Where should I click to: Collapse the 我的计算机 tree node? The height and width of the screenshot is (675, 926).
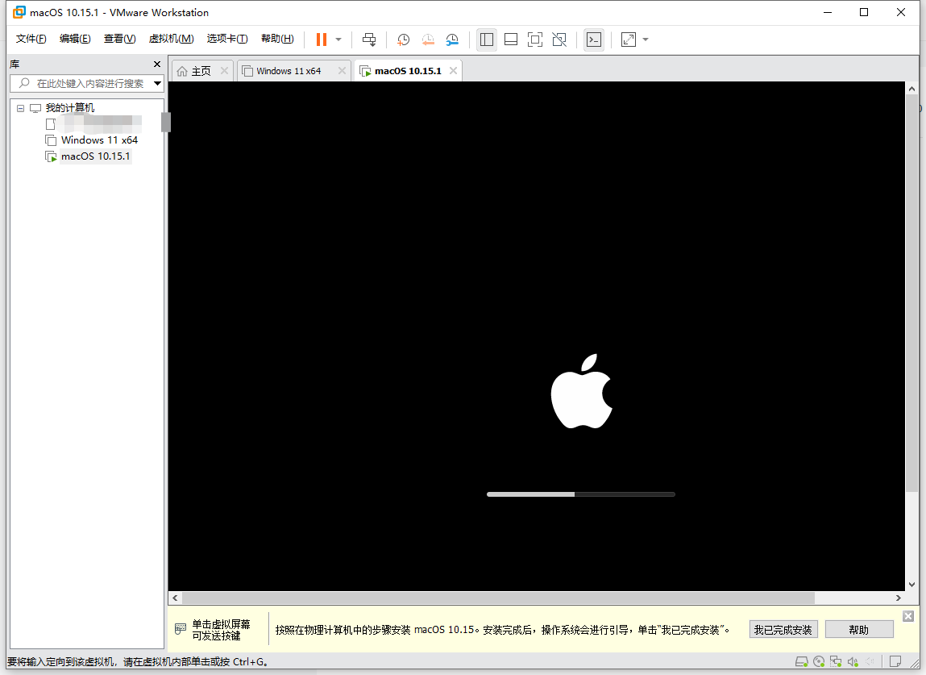tap(21, 108)
